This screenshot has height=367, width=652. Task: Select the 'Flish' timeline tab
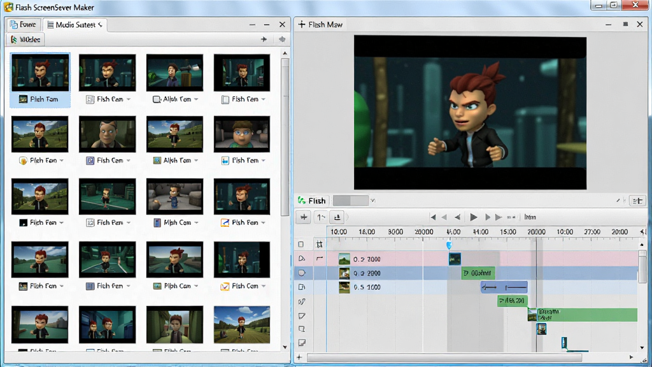point(312,201)
